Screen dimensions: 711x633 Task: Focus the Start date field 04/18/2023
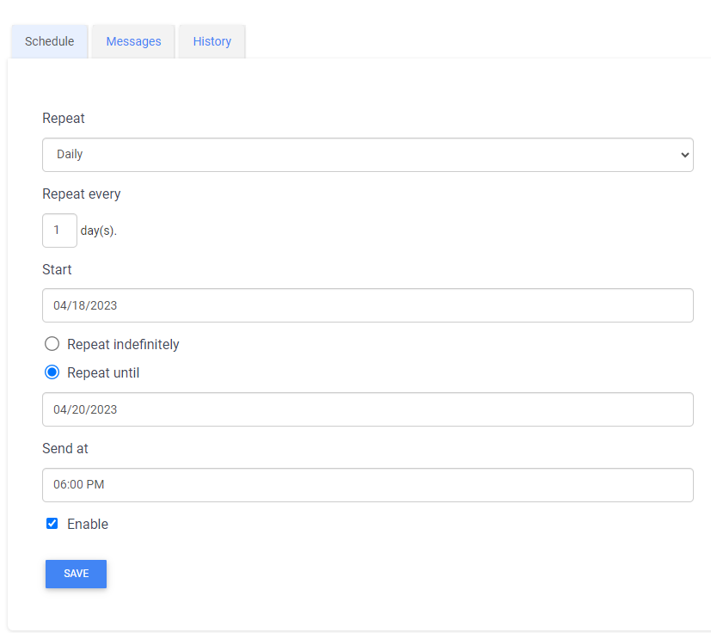tap(367, 305)
